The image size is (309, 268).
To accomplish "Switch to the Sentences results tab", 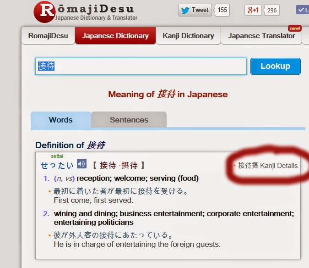I will coord(129,120).
